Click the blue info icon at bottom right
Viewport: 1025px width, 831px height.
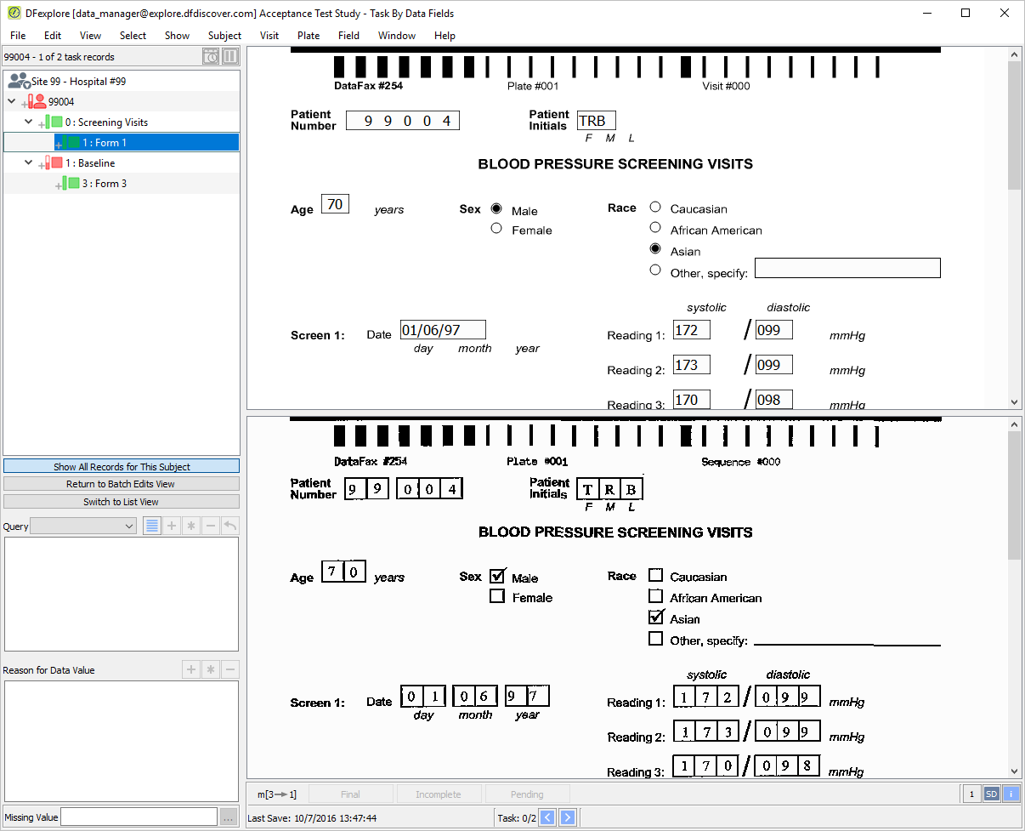tap(1011, 794)
